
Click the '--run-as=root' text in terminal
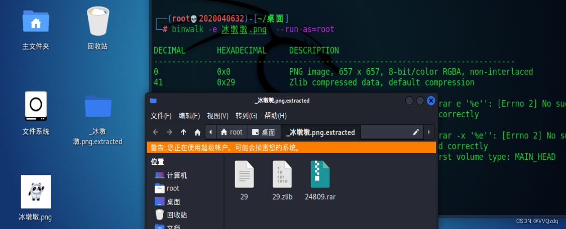point(305,30)
